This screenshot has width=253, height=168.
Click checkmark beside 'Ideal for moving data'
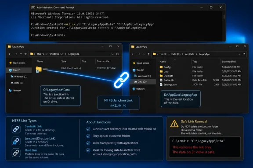pyautogui.click(x=88, y=150)
